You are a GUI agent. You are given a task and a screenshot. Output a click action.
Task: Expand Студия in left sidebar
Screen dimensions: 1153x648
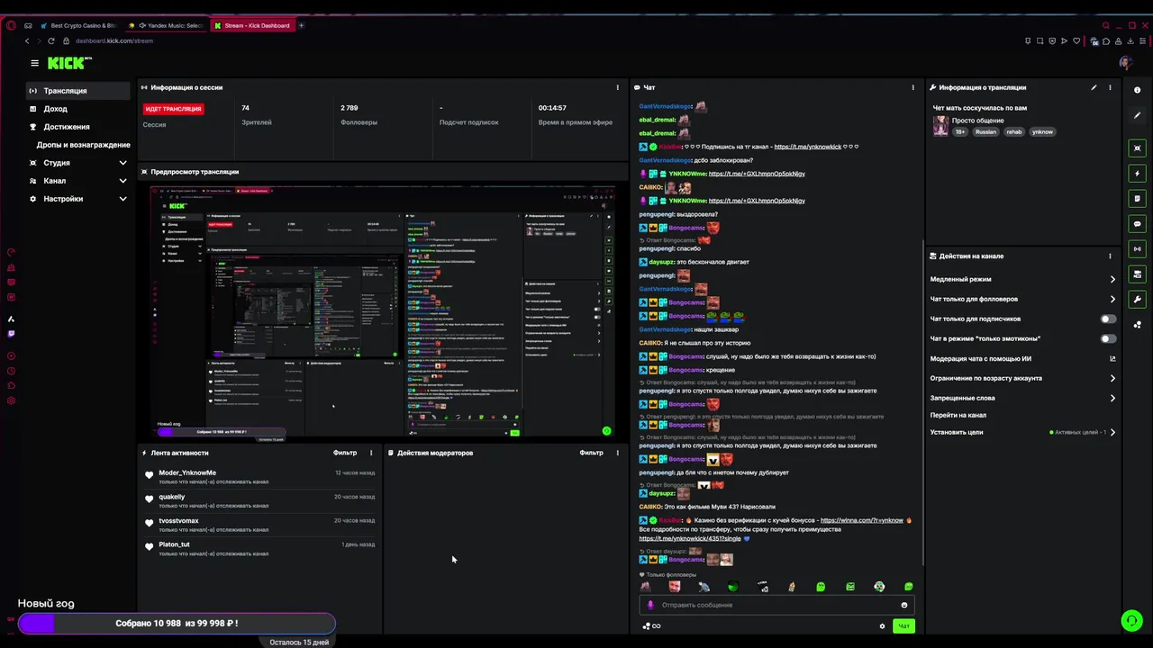(x=78, y=163)
